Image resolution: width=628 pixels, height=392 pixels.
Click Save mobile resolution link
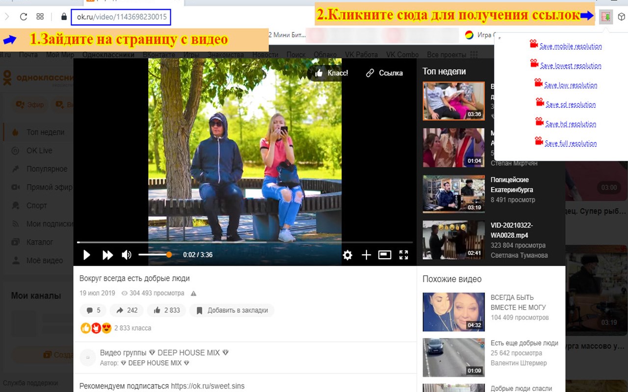tap(570, 47)
